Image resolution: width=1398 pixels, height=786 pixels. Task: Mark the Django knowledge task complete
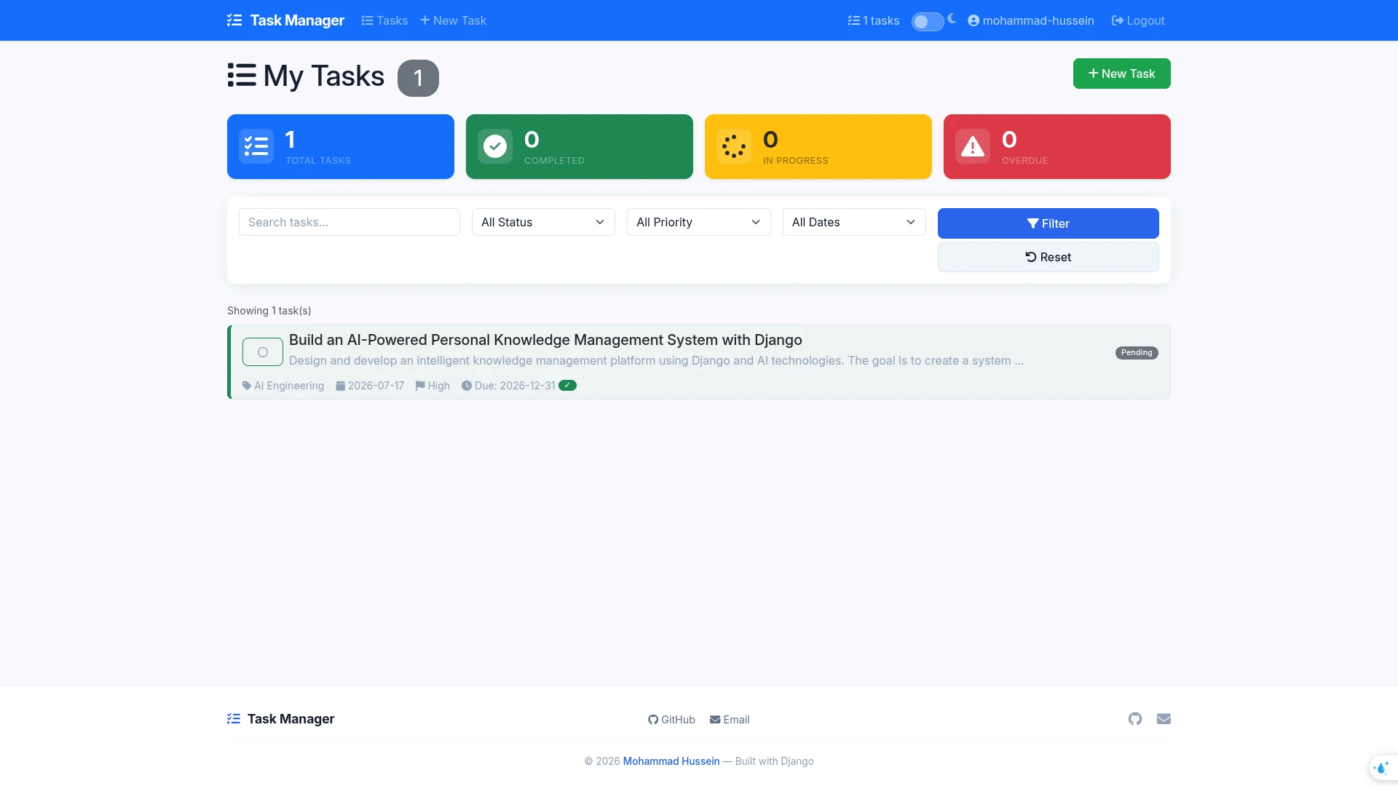tap(263, 352)
